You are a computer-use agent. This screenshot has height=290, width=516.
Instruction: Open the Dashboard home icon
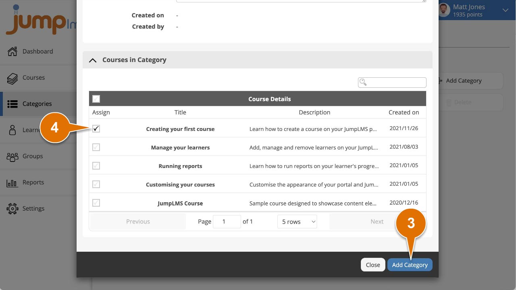pyautogui.click(x=12, y=51)
